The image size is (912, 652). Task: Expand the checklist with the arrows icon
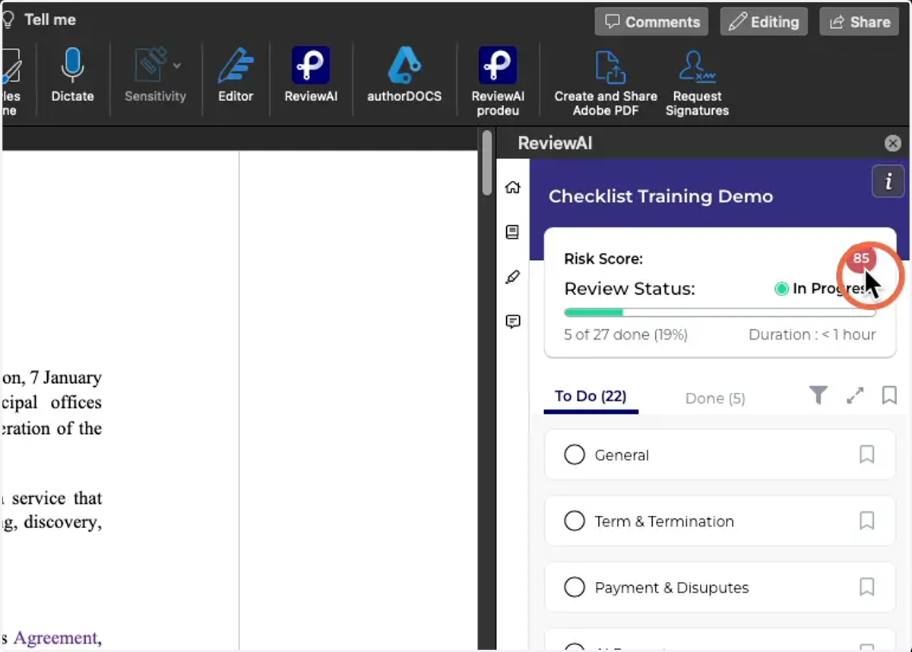click(x=855, y=396)
